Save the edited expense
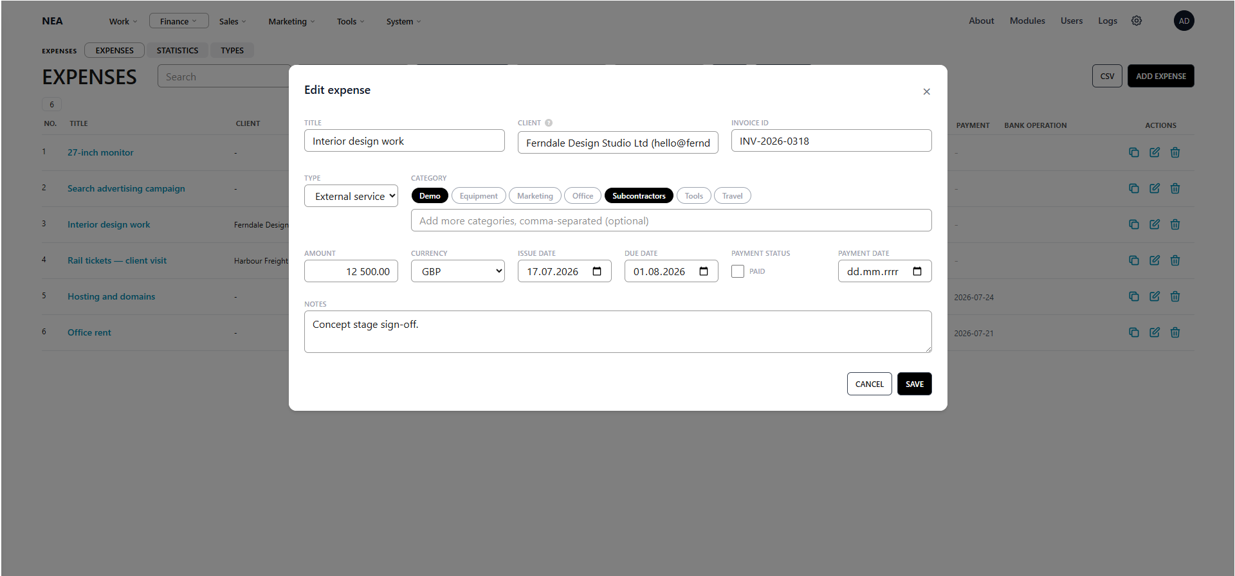Screen dimensions: 1235x576 (915, 384)
